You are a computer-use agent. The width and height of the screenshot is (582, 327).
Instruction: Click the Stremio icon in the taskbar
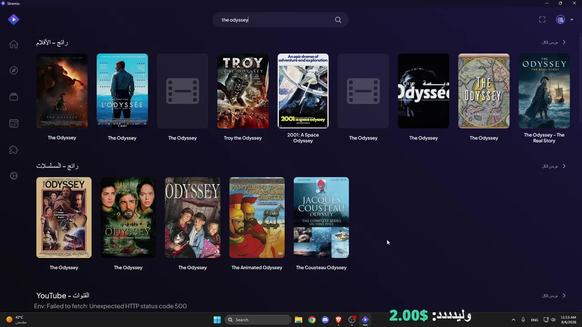(365, 320)
